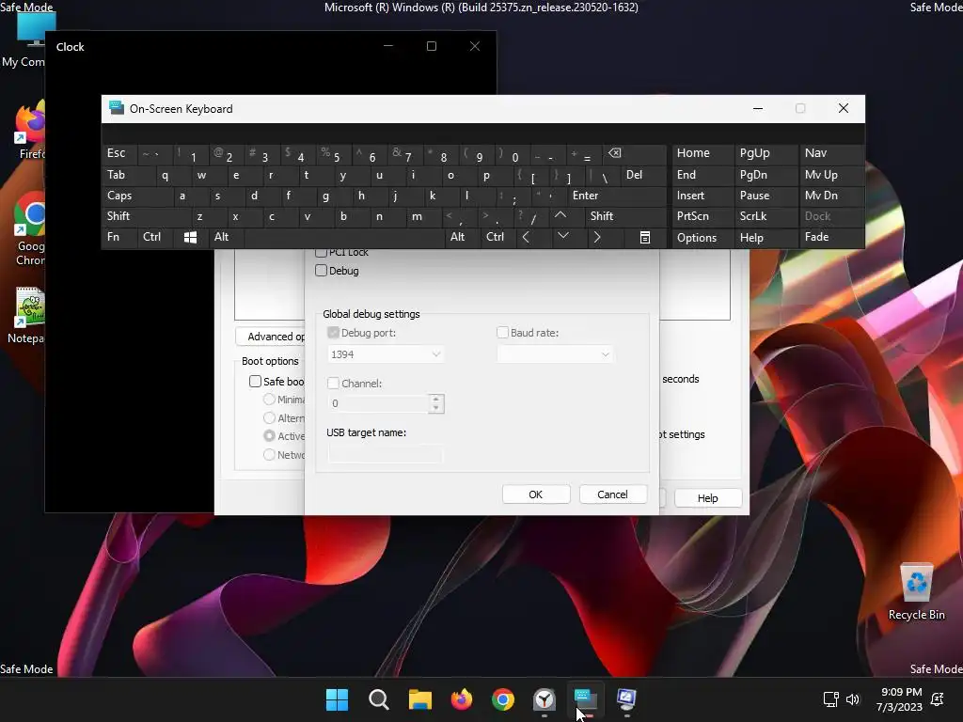963x722 pixels.
Task: Toggle the Channel checkbox
Action: point(334,384)
